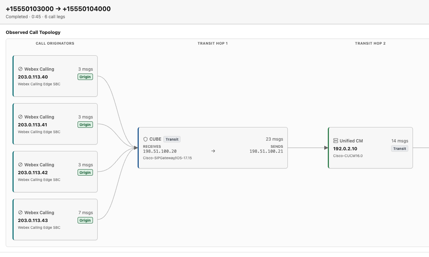Click the 7 msgs count on the 203.0.113.43 card
Image resolution: width=429 pixels, height=257 pixels.
(x=85, y=213)
